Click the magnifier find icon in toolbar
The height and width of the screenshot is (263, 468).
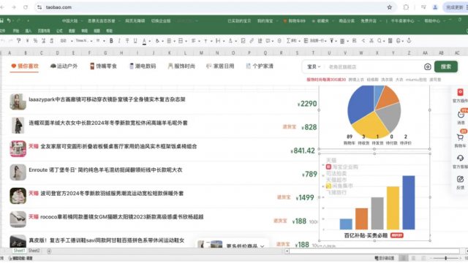tap(380, 41)
